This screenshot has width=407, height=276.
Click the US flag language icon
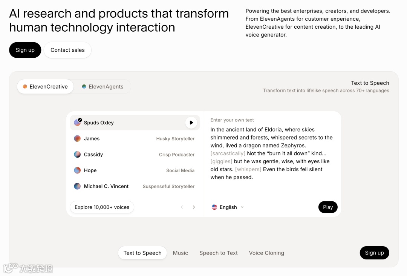214,207
